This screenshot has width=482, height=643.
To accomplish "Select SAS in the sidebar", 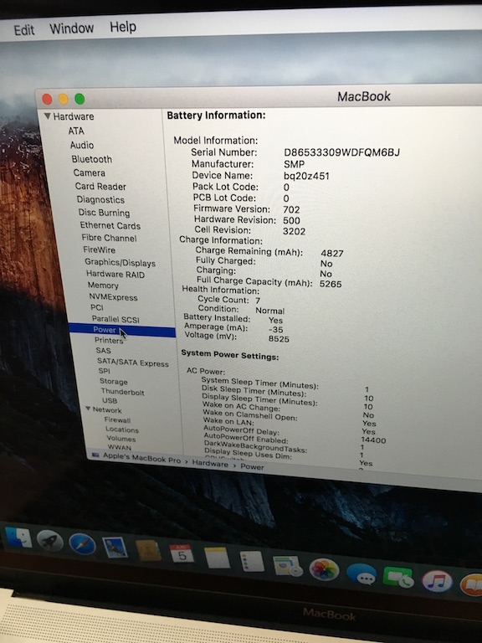I will [x=103, y=351].
